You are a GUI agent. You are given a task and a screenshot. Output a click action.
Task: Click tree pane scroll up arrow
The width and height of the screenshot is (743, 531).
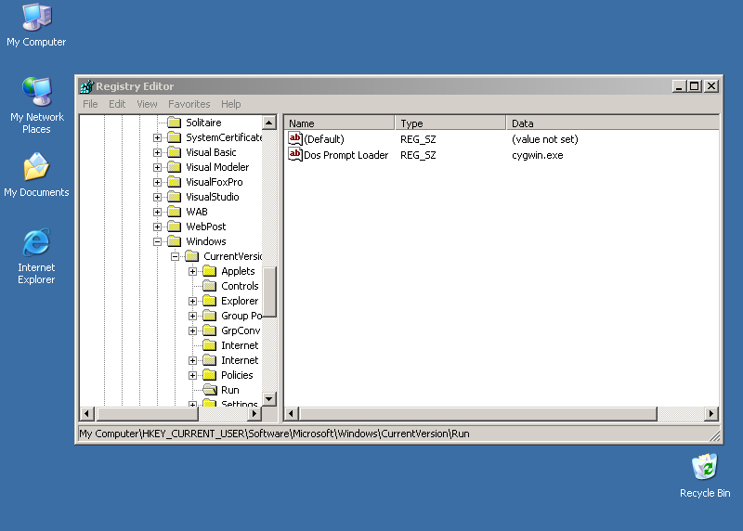click(x=269, y=123)
